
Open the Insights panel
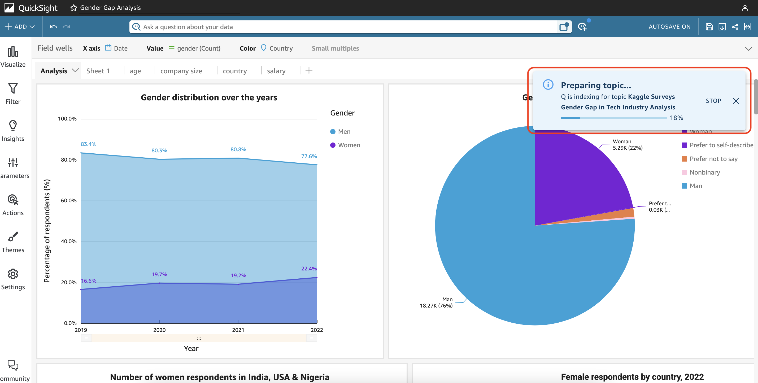point(13,131)
